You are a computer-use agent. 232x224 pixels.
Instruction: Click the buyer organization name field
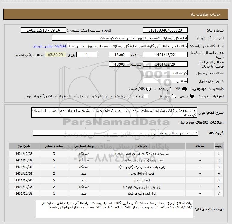pos(120,38)
